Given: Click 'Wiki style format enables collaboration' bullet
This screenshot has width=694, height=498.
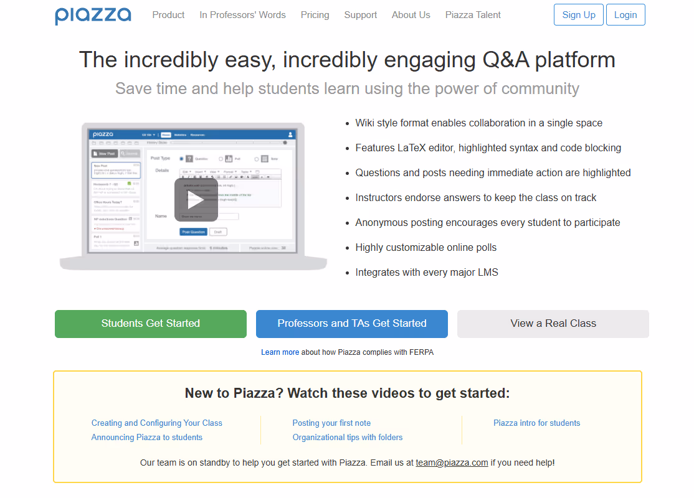Looking at the screenshot, I should click(479, 123).
